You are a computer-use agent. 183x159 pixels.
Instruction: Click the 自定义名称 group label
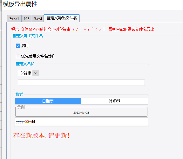click(25, 64)
